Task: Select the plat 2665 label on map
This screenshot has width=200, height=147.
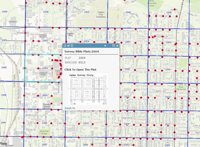Action: (x=4, y=67)
